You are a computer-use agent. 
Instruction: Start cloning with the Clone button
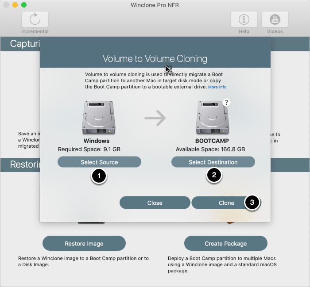pyautogui.click(x=226, y=203)
